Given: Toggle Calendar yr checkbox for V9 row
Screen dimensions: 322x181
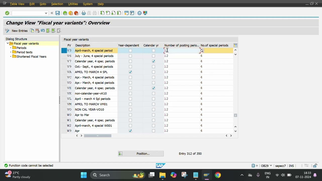Looking at the screenshot, I should pyautogui.click(x=153, y=67).
